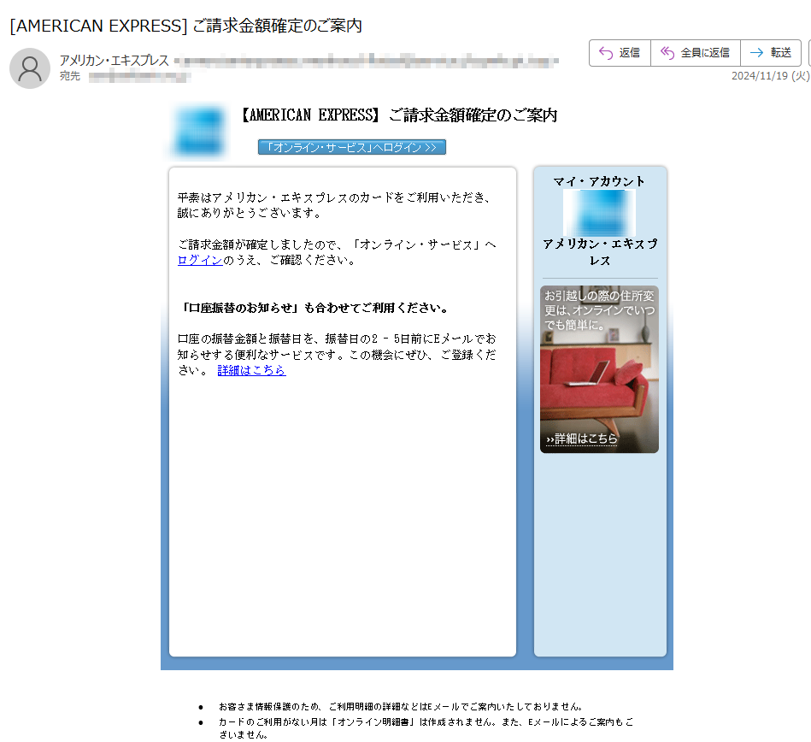Screen dimensions: 811x742
Task: Click the マイ・アカウント heading
Action: (x=599, y=181)
